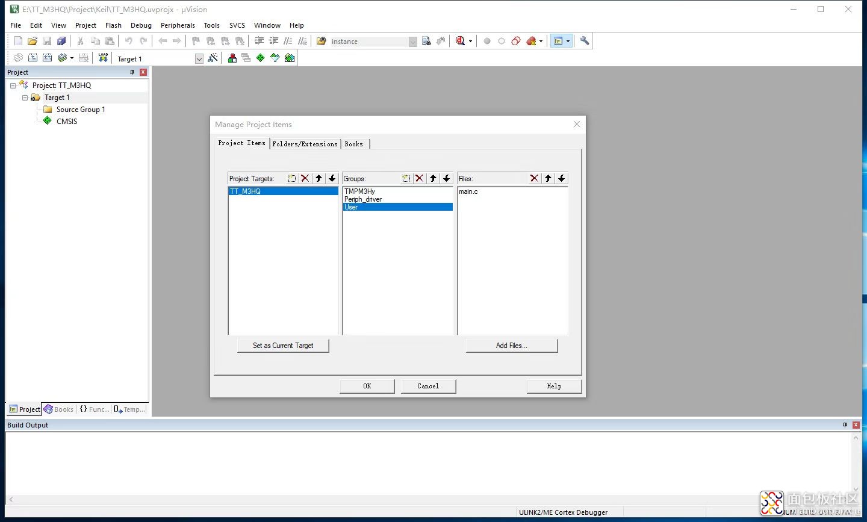Open dropdown arrow beside Kill Breakpoints icon
Image resolution: width=867 pixels, height=522 pixels.
click(541, 42)
